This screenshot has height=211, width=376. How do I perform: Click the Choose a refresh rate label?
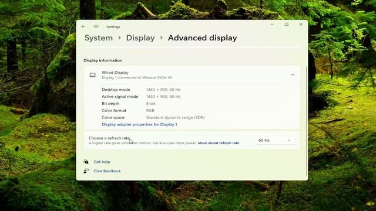coord(109,138)
